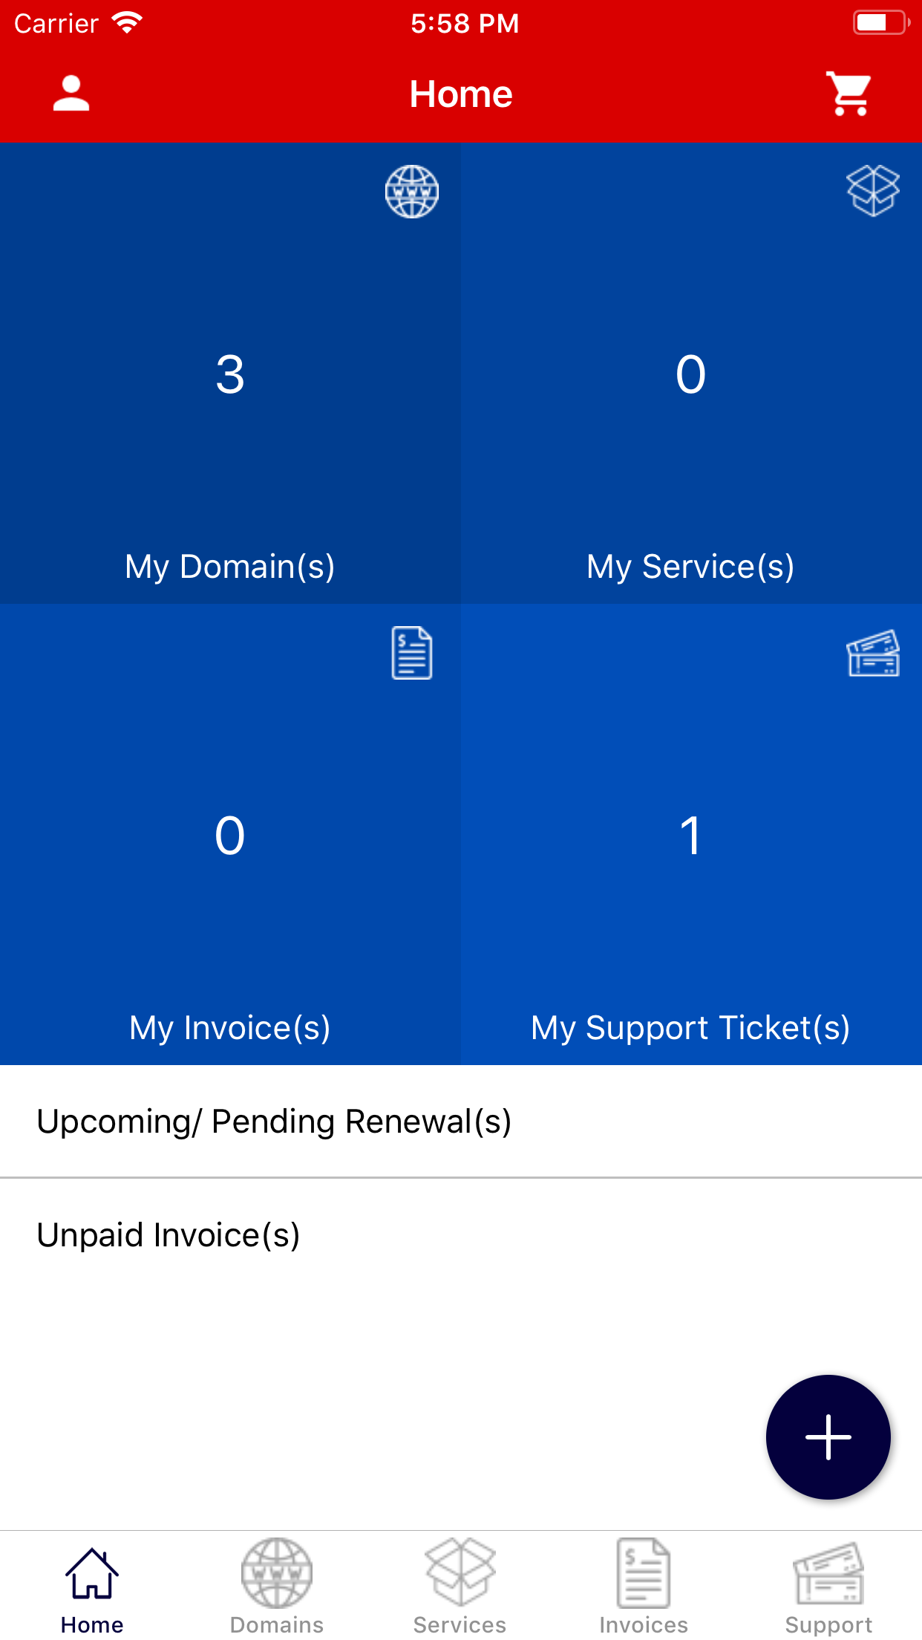Expand Upcoming/ Pending Renewal(s) section
Screen dimensions: 922x1640
pos(461,1122)
